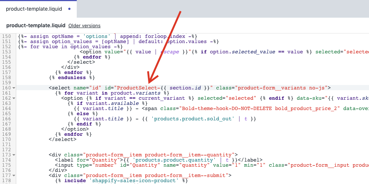Click '</select>' tag on line 170
The height and width of the screenshot is (184, 369).
point(63,139)
